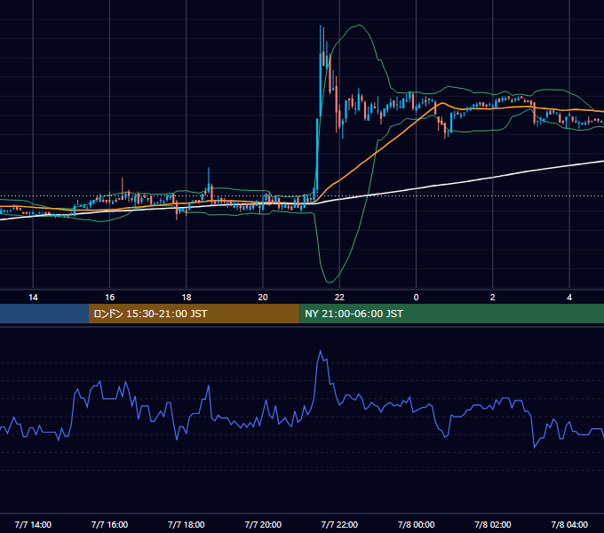Click the 4 hour axis label
Image resolution: width=604 pixels, height=533 pixels.
click(569, 297)
